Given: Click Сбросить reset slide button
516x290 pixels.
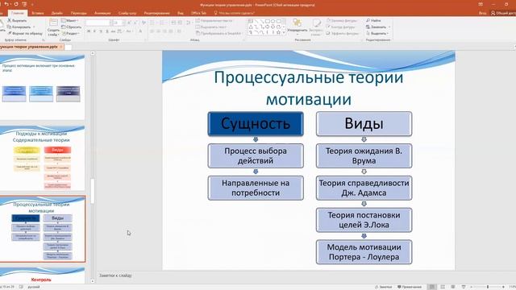Looking at the screenshot, I should coord(72,27).
